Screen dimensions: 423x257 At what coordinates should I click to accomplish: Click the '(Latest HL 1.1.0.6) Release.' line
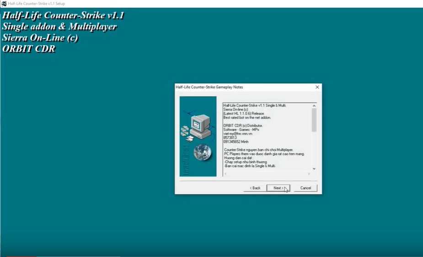244,113
